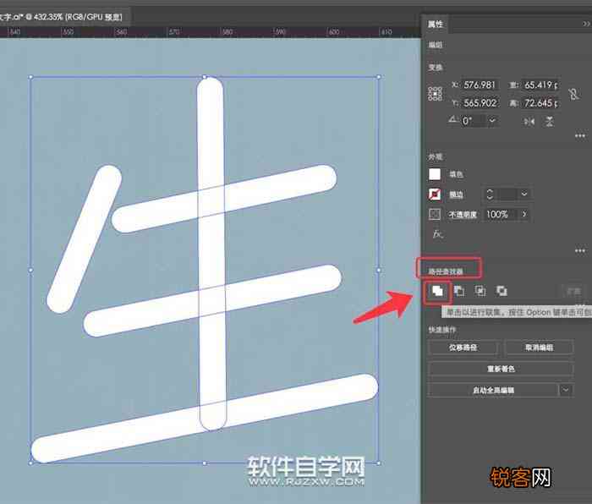Image resolution: width=592 pixels, height=504 pixels.
Task: Expand the opacity slider arrow
Action: 524,214
